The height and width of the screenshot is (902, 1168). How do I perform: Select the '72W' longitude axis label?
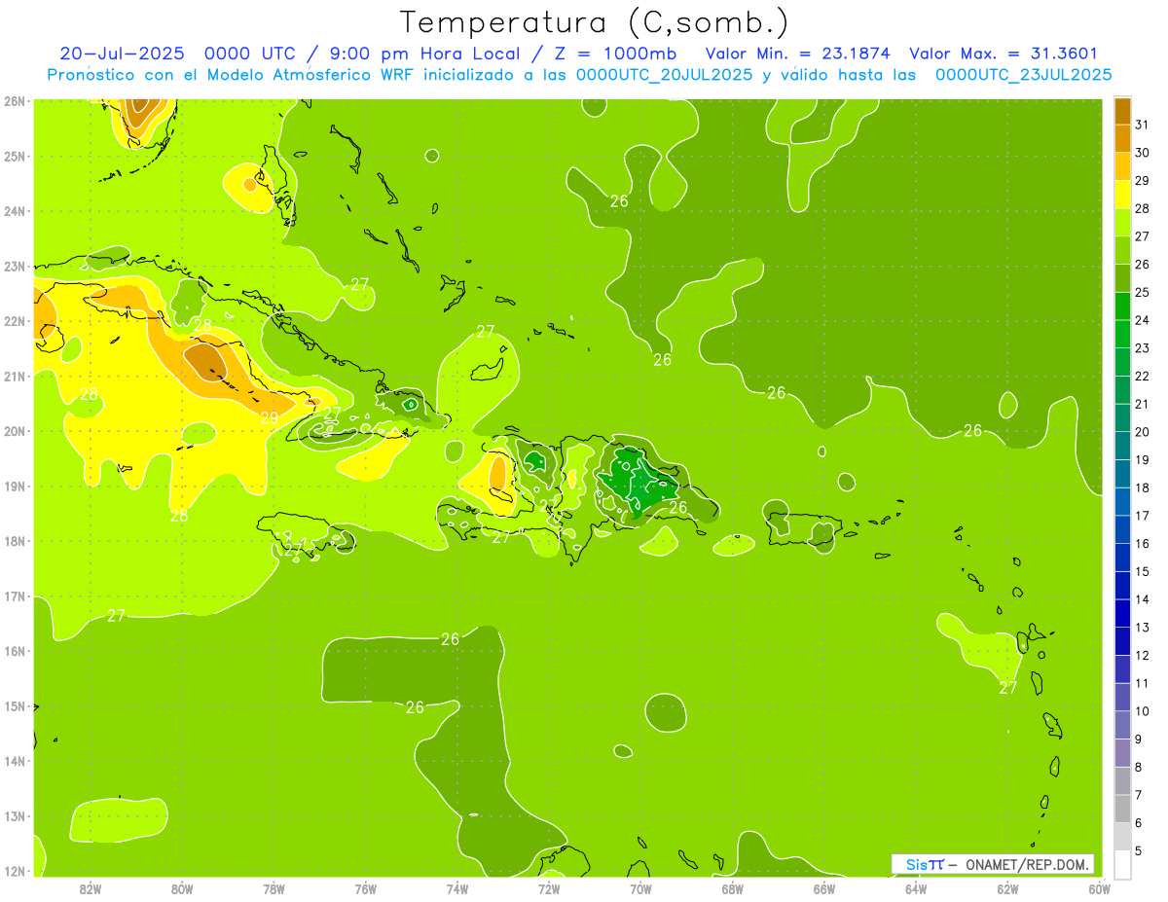(x=549, y=888)
